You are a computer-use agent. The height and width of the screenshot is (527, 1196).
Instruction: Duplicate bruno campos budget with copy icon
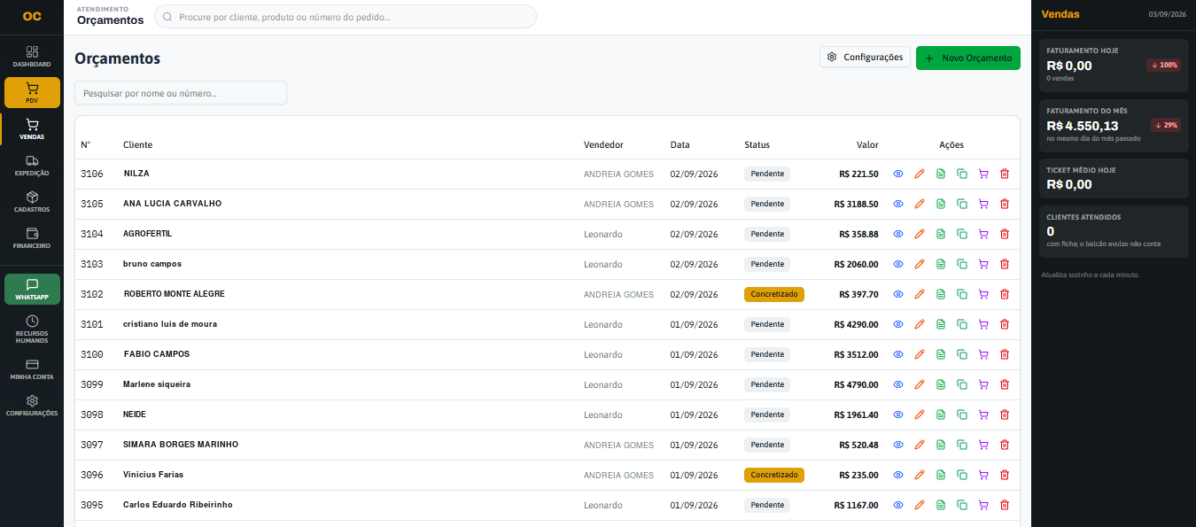pos(962,264)
